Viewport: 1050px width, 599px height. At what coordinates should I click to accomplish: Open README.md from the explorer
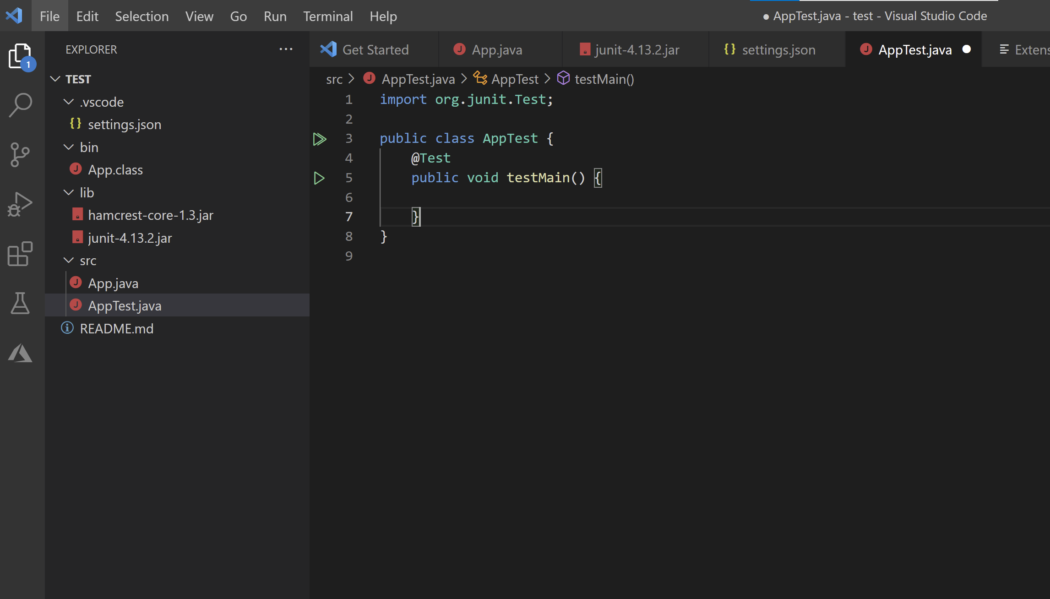point(117,328)
